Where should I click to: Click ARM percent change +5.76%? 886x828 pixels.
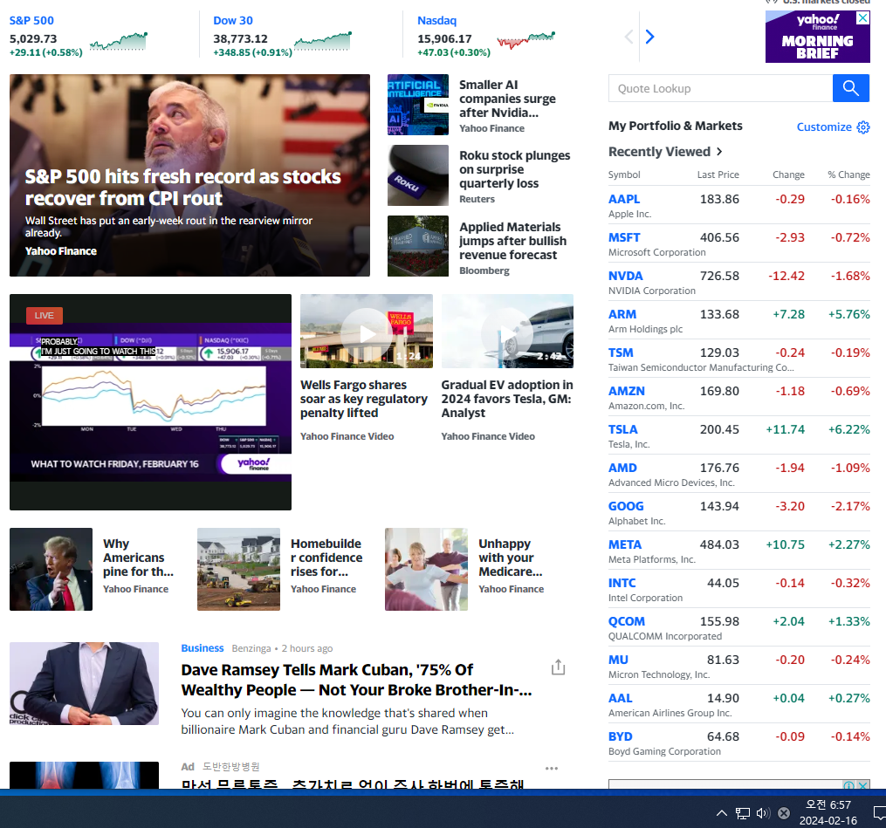pyautogui.click(x=848, y=314)
